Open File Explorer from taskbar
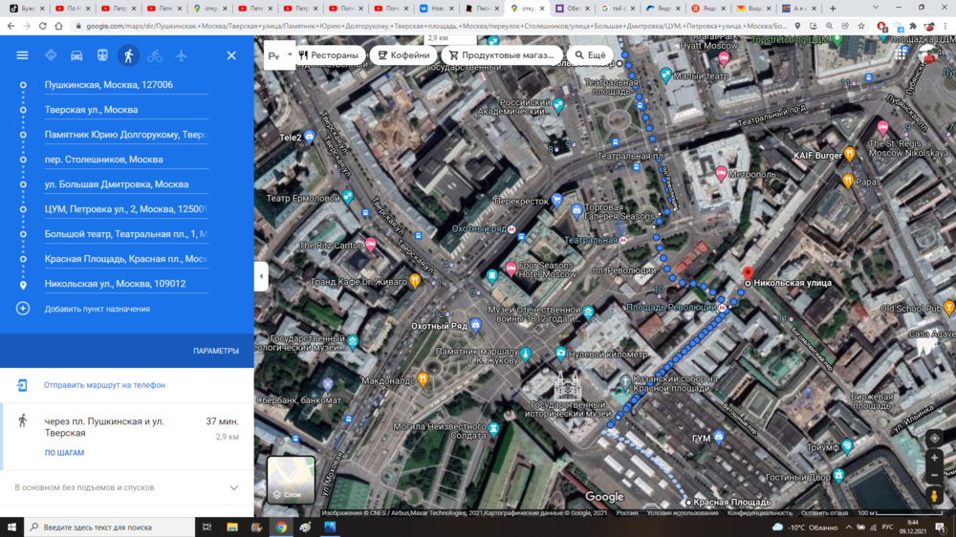Screen dimensions: 956x537 coord(232,527)
